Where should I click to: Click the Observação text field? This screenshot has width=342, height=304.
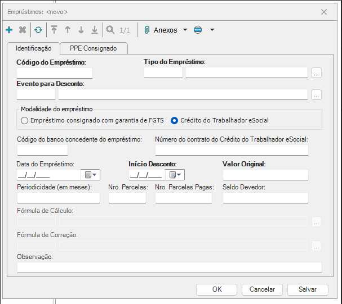(169, 267)
